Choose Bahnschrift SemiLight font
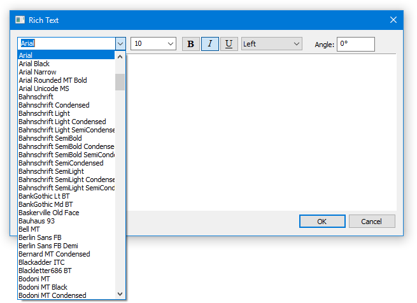The image size is (417, 303). pos(66,171)
